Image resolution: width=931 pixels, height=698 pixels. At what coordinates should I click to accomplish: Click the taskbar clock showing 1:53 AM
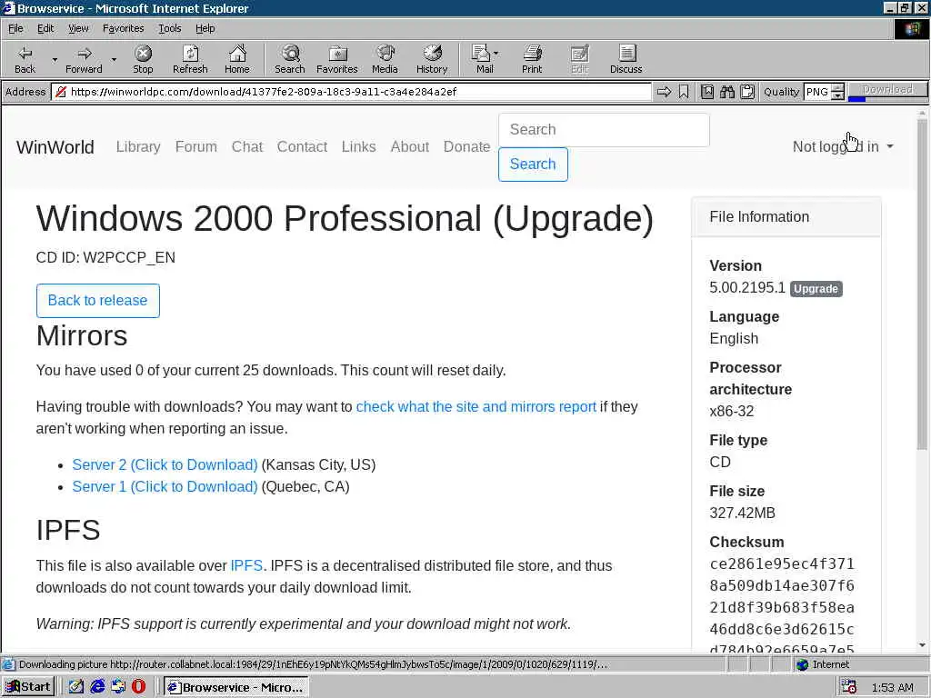coord(893,688)
